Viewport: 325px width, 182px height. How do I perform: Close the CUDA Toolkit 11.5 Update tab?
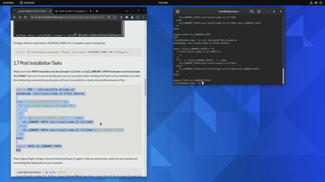(x=90, y=11)
